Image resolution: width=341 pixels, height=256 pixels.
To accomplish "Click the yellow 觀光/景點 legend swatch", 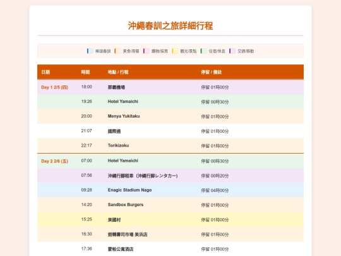I will (x=175, y=51).
